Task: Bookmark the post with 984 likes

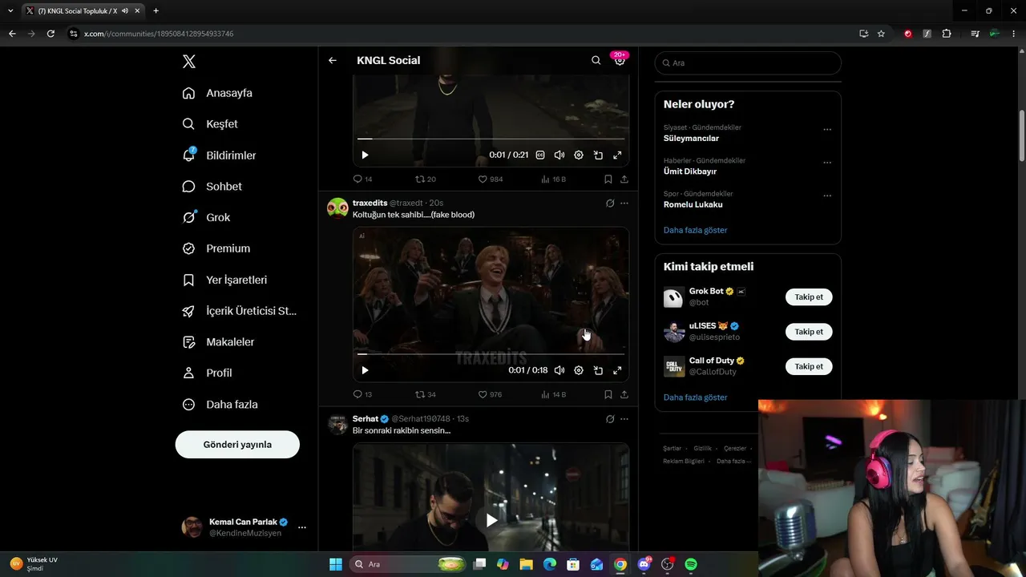Action: (x=608, y=180)
